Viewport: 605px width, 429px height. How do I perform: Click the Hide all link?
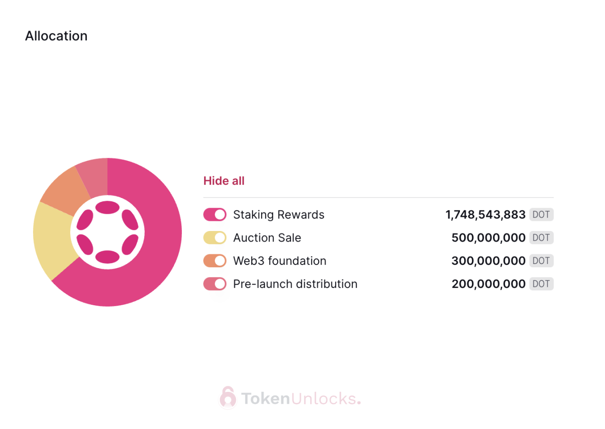(224, 181)
